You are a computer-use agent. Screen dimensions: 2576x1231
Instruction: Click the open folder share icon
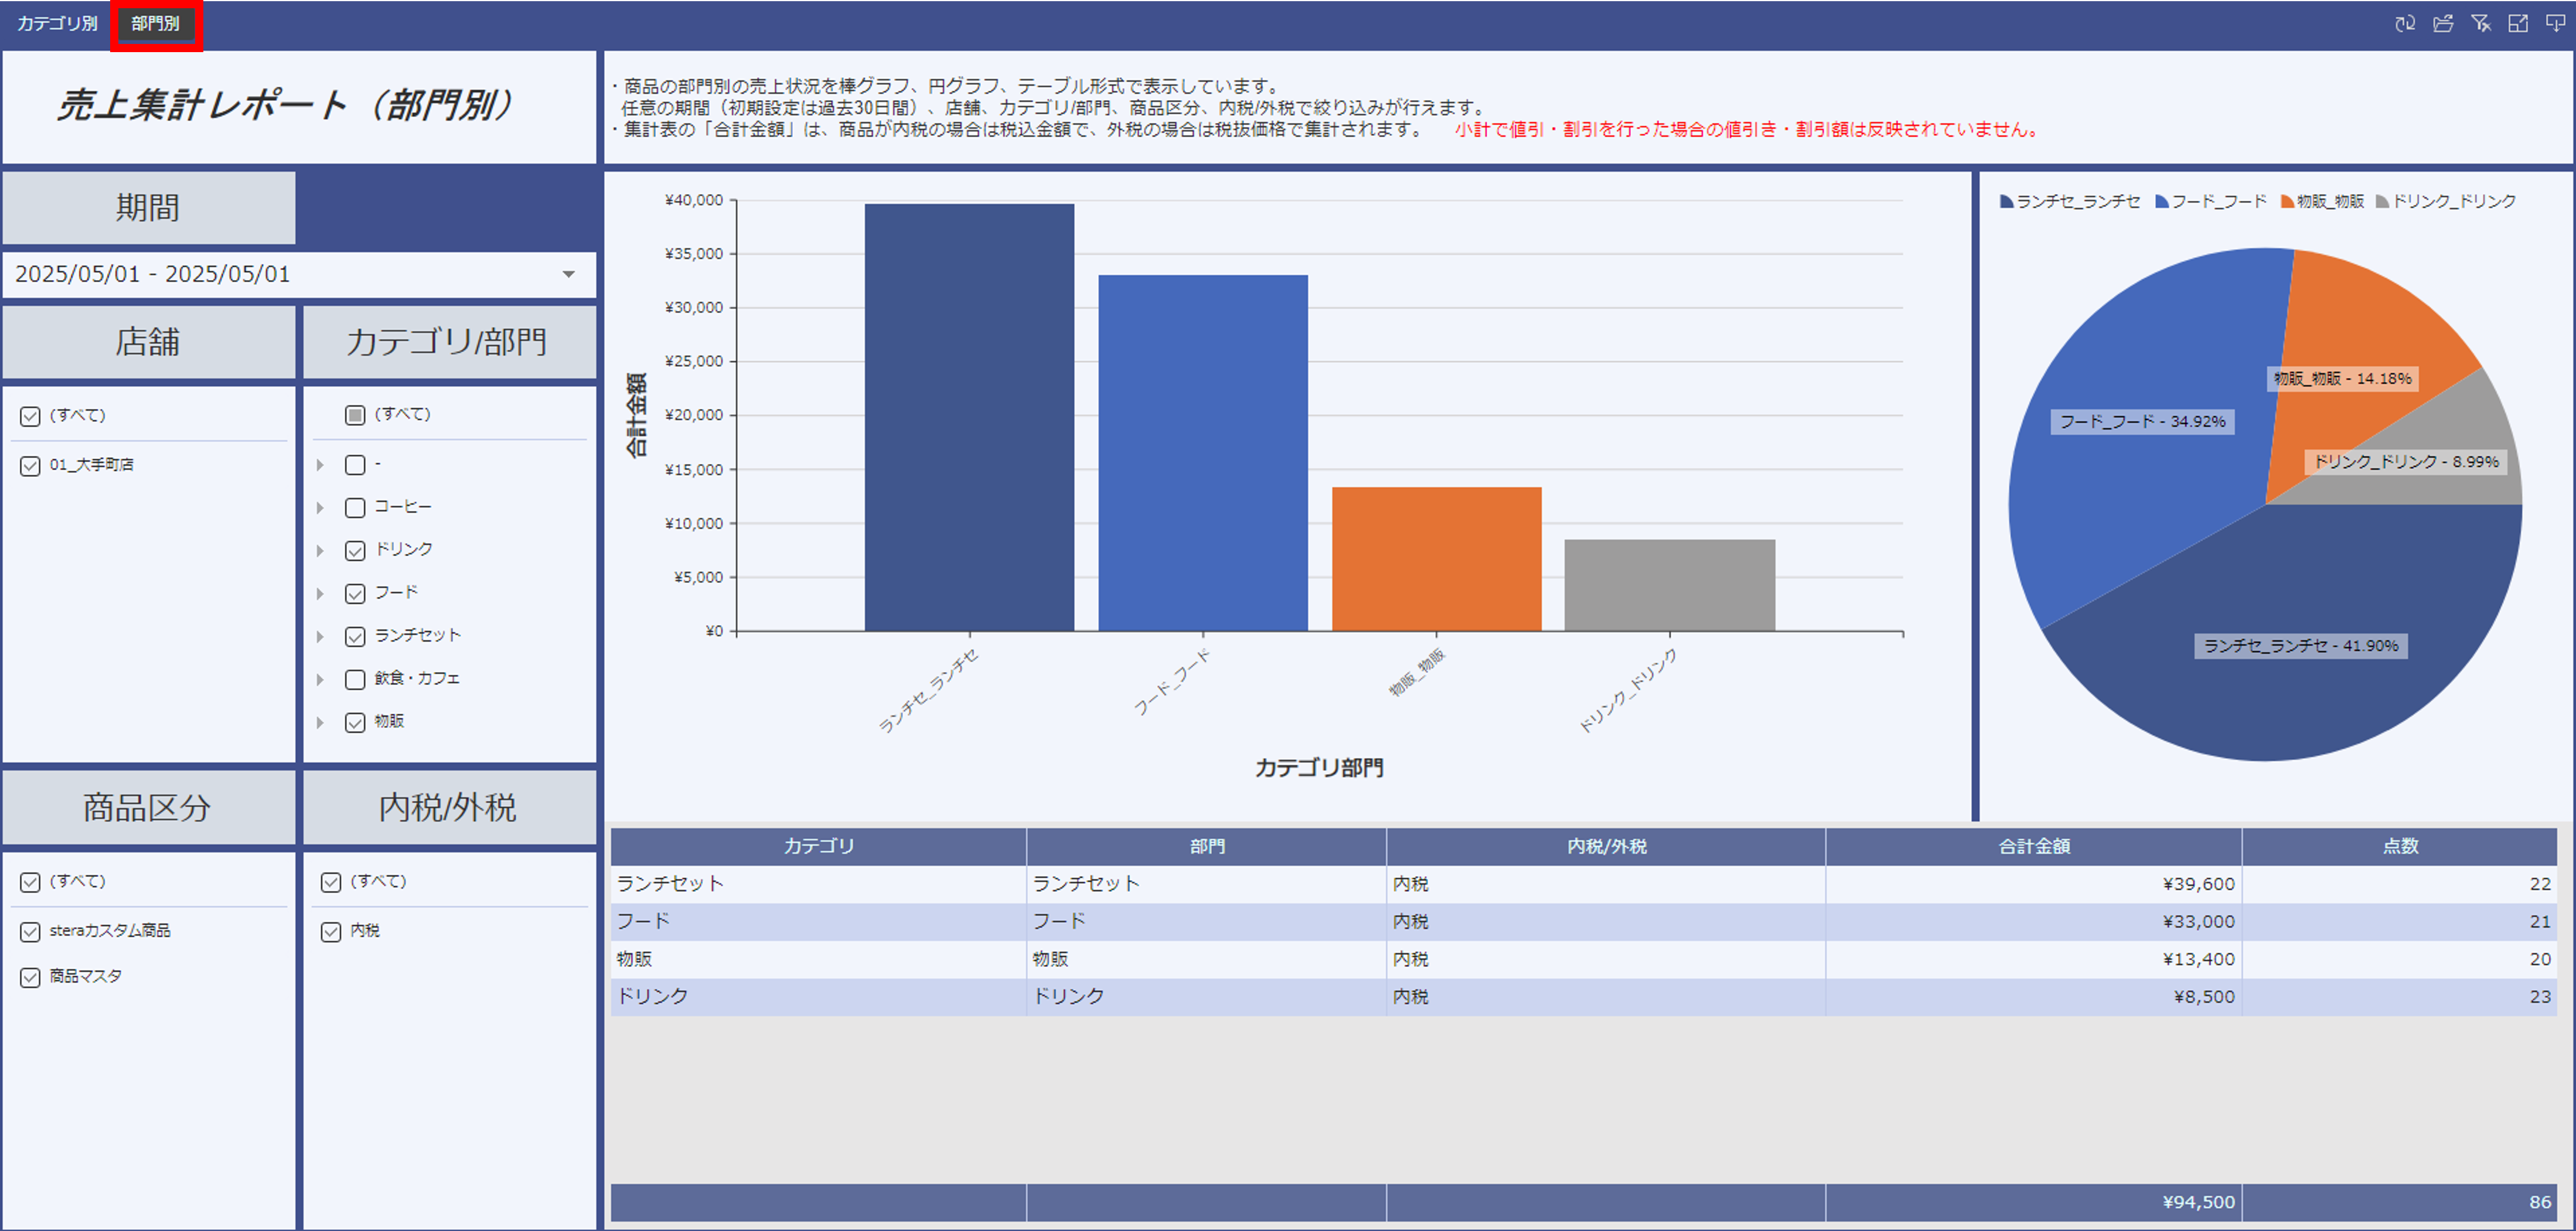click(2443, 23)
